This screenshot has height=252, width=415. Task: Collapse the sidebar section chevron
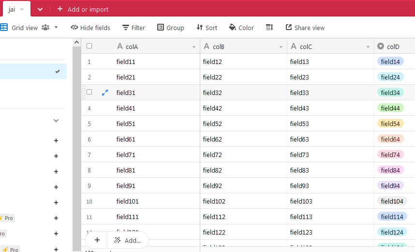click(56, 121)
